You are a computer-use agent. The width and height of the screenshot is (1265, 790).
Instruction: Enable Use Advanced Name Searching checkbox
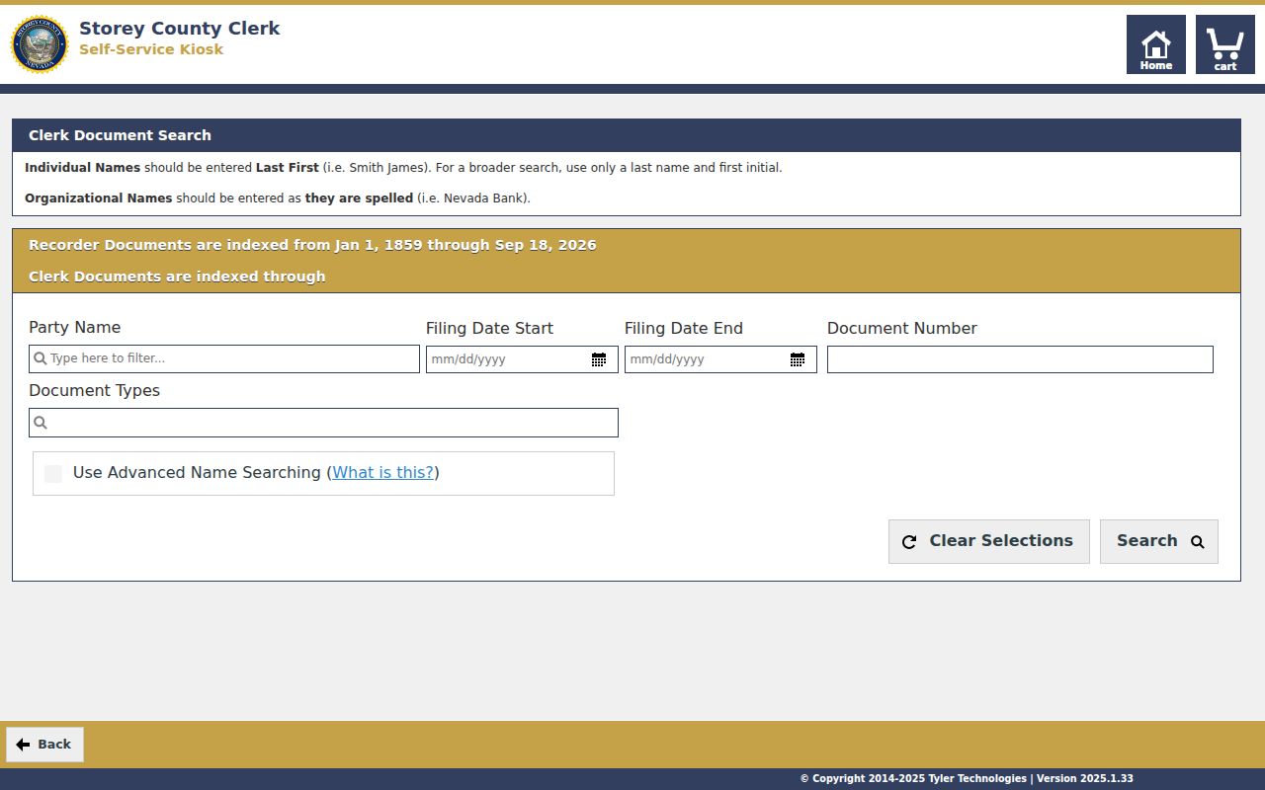(53, 474)
